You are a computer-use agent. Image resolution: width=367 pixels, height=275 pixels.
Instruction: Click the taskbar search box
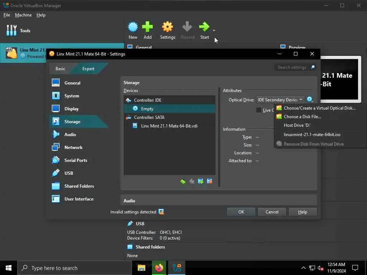tap(75, 268)
